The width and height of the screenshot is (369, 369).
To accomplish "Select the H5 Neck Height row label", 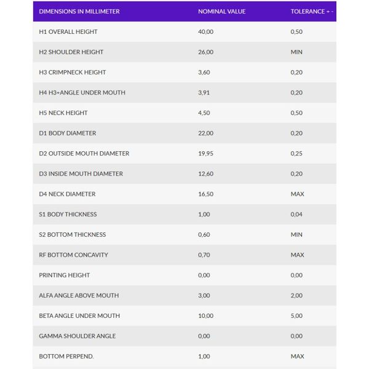I will click(x=63, y=113).
